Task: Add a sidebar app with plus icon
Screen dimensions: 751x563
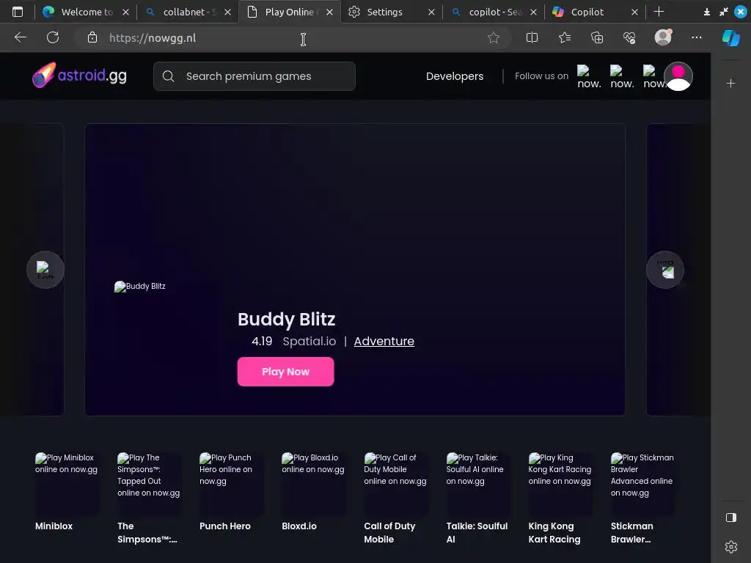Action: click(731, 84)
